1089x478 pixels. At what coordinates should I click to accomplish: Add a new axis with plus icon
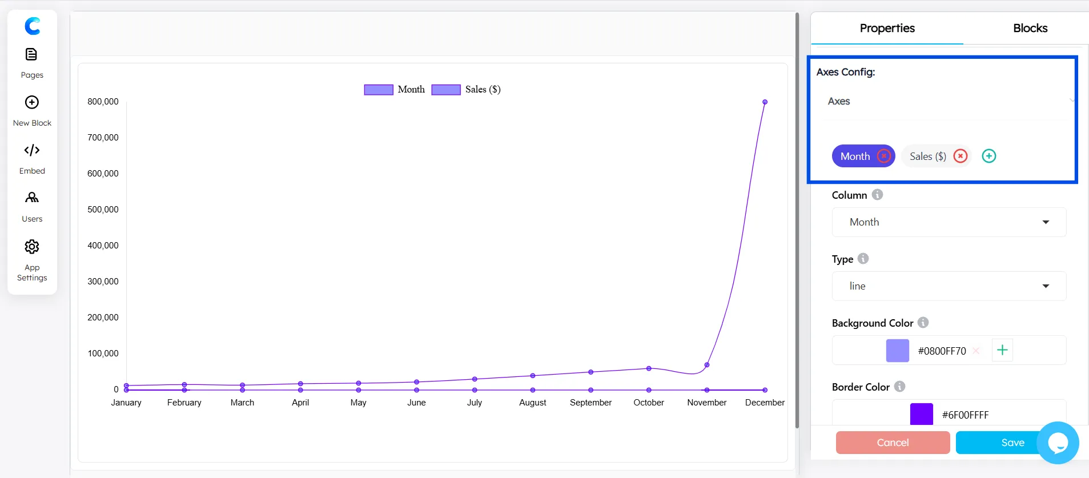[x=988, y=156]
